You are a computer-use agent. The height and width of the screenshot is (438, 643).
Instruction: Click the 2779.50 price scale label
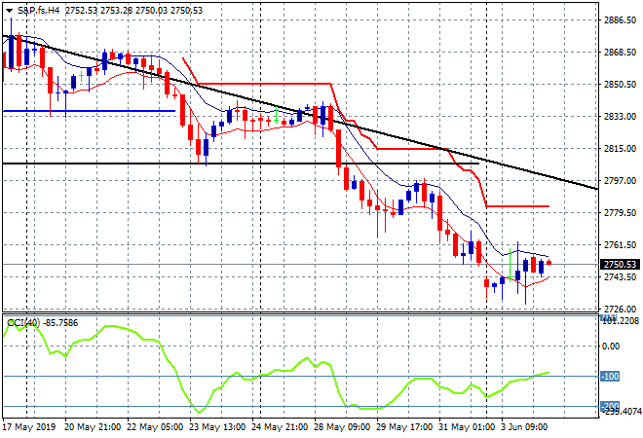(x=621, y=212)
